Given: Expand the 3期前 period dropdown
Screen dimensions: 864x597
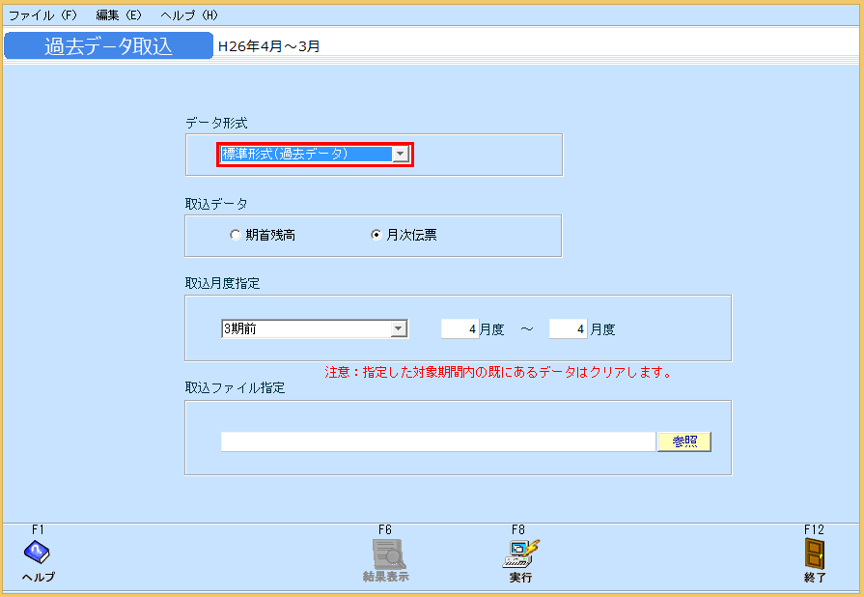Looking at the screenshot, I should pos(400,328).
